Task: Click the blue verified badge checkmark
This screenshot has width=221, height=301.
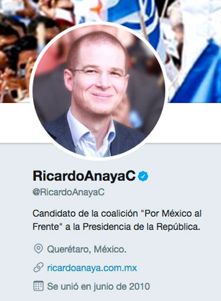Action: 143,176
